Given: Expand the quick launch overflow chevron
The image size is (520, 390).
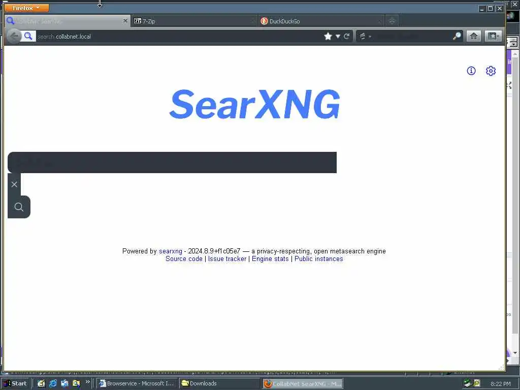Looking at the screenshot, I should tap(87, 382).
